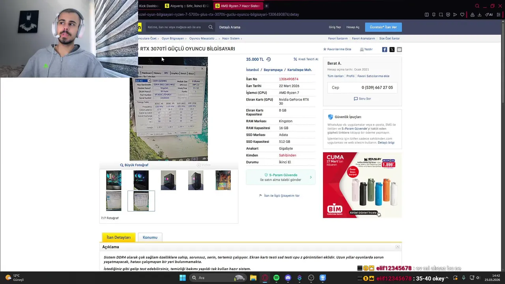Click Detaylı bilgi in Güvenlik İpuçları
The width and height of the screenshot is (505, 284).
tap(386, 142)
